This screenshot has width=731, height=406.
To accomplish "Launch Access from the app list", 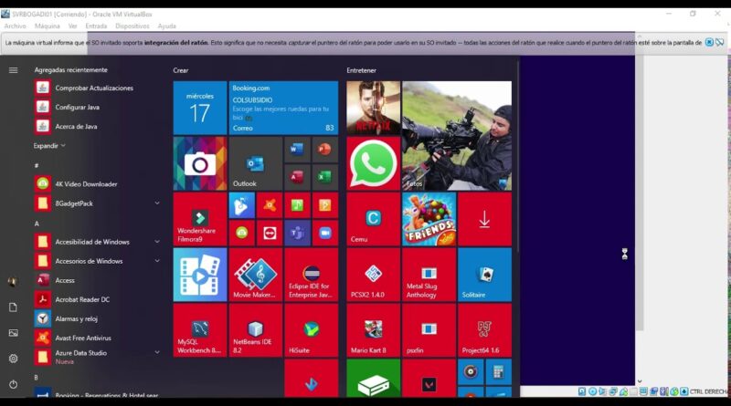I will click(97, 280).
